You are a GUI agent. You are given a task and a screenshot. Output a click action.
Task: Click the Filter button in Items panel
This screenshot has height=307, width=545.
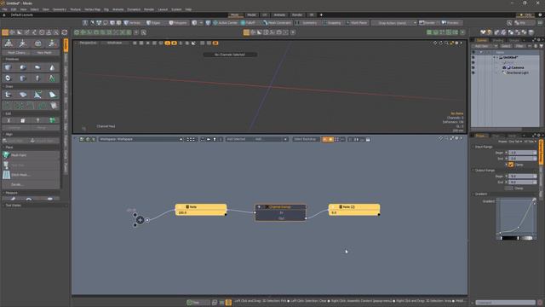pyautogui.click(x=519, y=46)
